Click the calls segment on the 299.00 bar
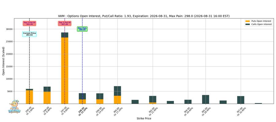Image resolution: width=276 pixels, height=122 pixels. coord(100,96)
